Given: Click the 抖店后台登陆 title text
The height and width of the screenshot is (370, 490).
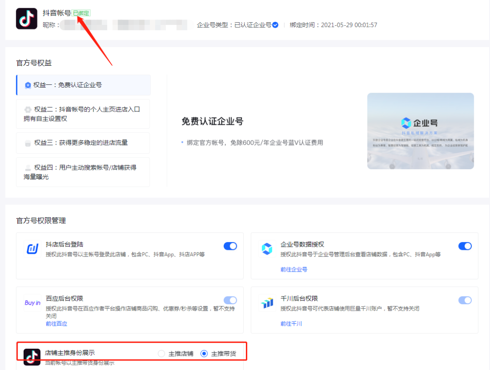Looking at the screenshot, I should [x=64, y=244].
